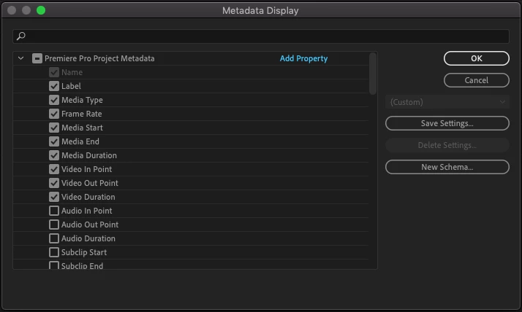The width and height of the screenshot is (522, 312).
Task: Click Delete Settings... button
Action: click(x=447, y=145)
